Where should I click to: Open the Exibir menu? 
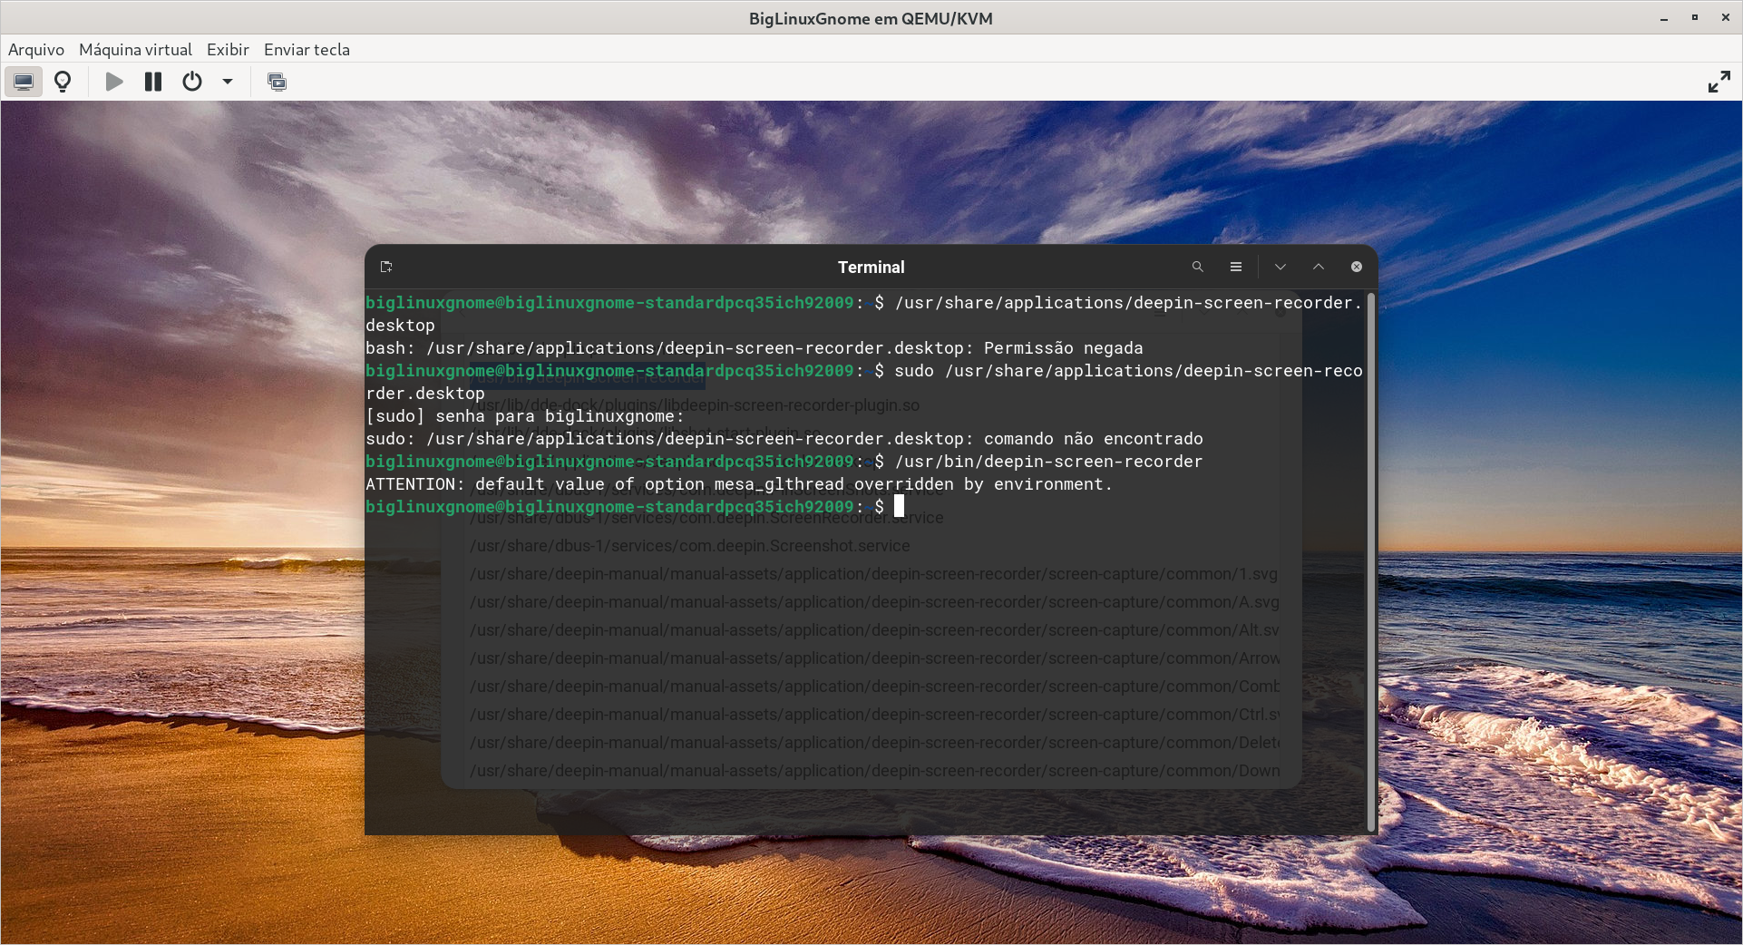click(x=228, y=50)
